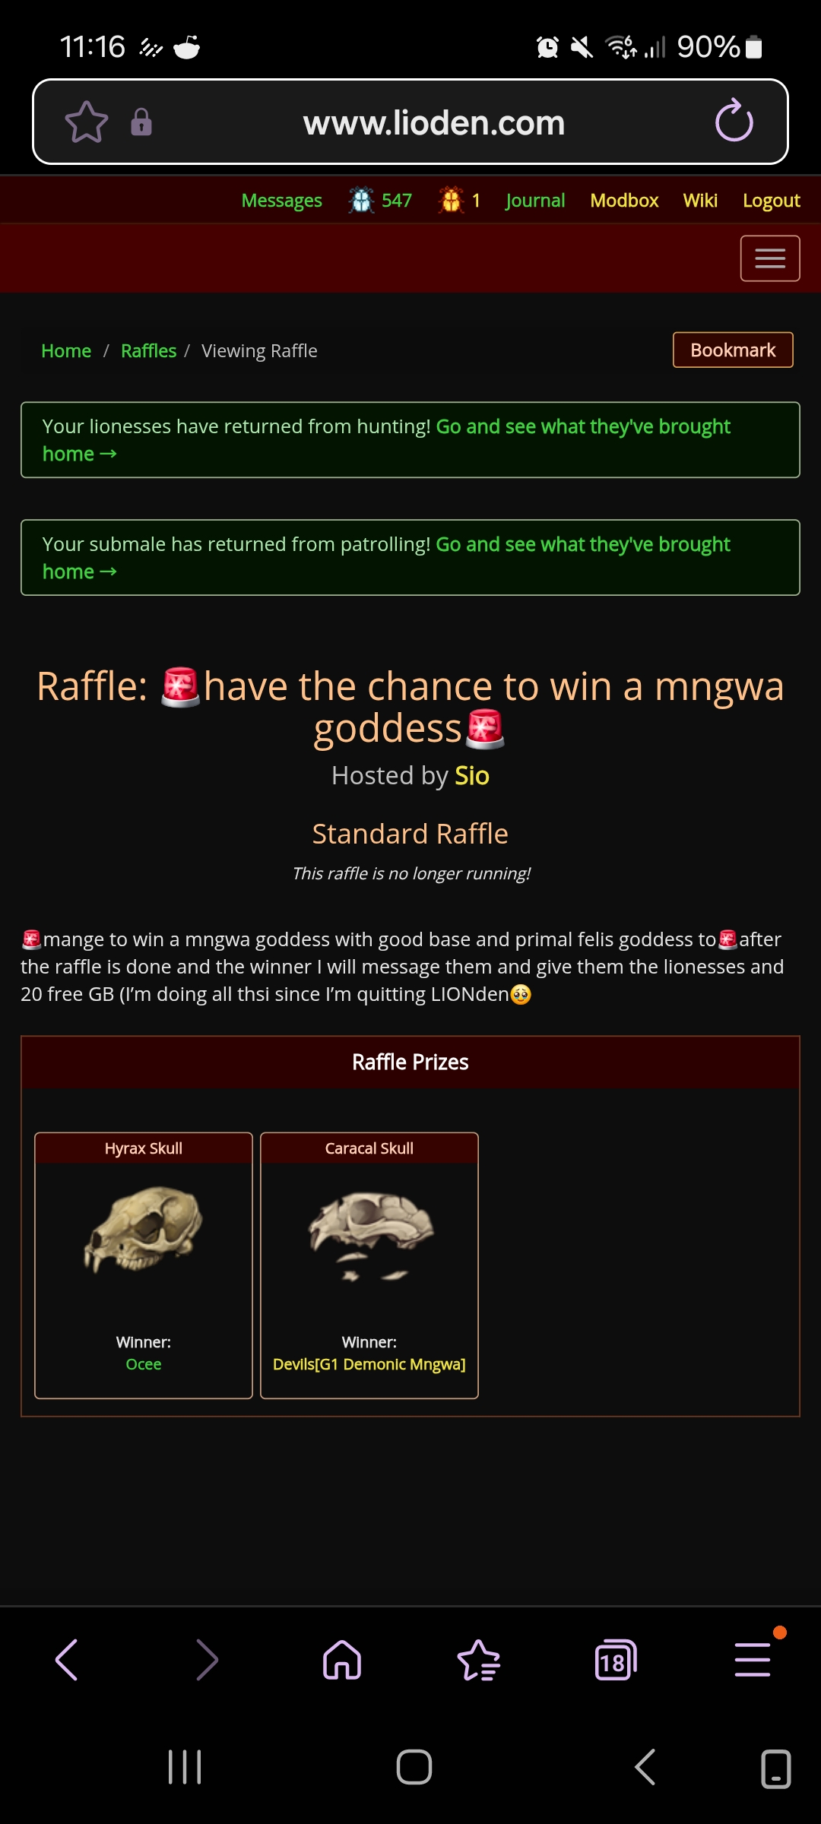The width and height of the screenshot is (821, 1824).
Task: Go to Raffles breadcrumb link
Action: tap(148, 351)
